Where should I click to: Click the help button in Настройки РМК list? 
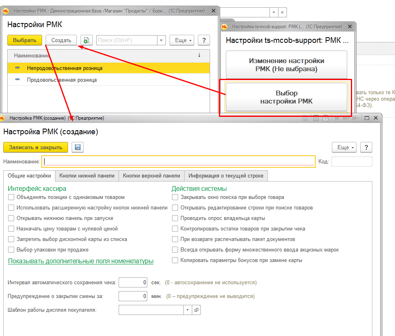point(204,40)
